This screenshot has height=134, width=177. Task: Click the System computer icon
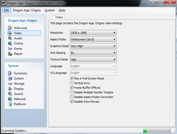(x=10, y=79)
